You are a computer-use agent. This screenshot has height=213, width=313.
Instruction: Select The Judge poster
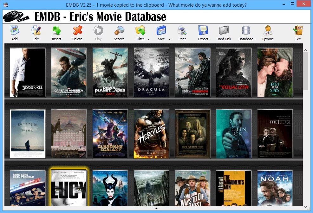click(275, 134)
